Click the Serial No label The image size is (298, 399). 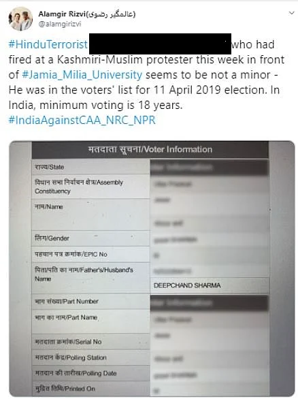(x=68, y=342)
